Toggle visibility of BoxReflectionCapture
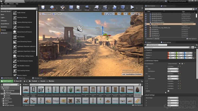 146,22
